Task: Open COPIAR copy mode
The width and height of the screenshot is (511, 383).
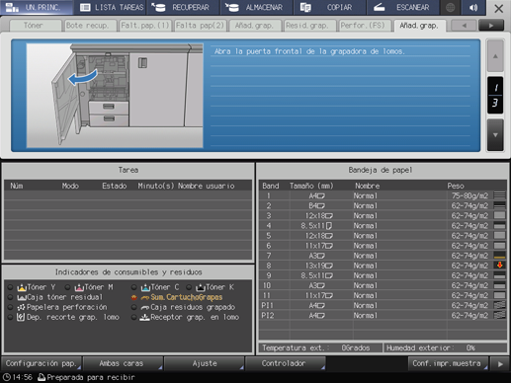Action: 329,7
